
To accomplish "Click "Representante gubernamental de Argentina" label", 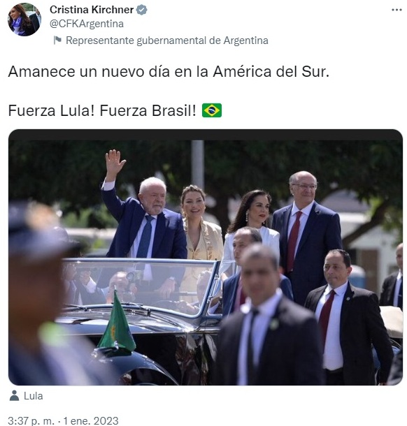I will 166,41.
